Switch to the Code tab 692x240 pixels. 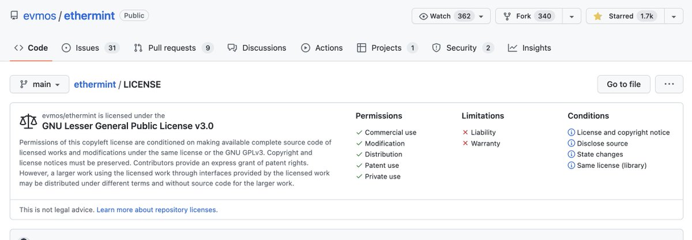31,48
